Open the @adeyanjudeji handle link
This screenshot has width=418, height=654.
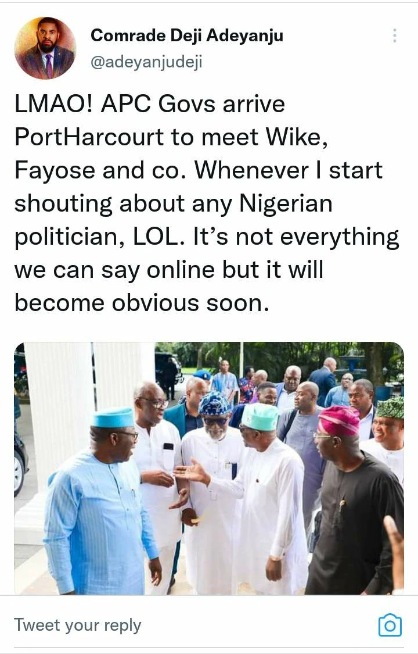pos(146,62)
